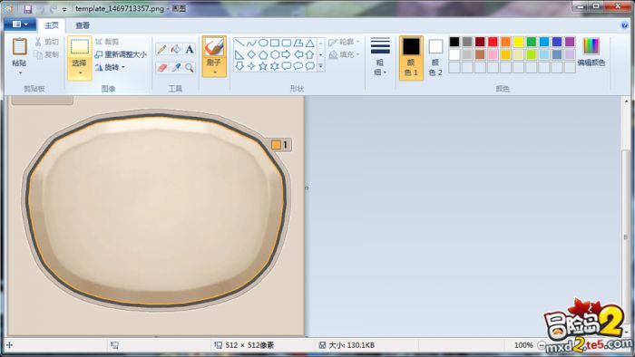Switch to the View ribbon tab

coord(83,25)
